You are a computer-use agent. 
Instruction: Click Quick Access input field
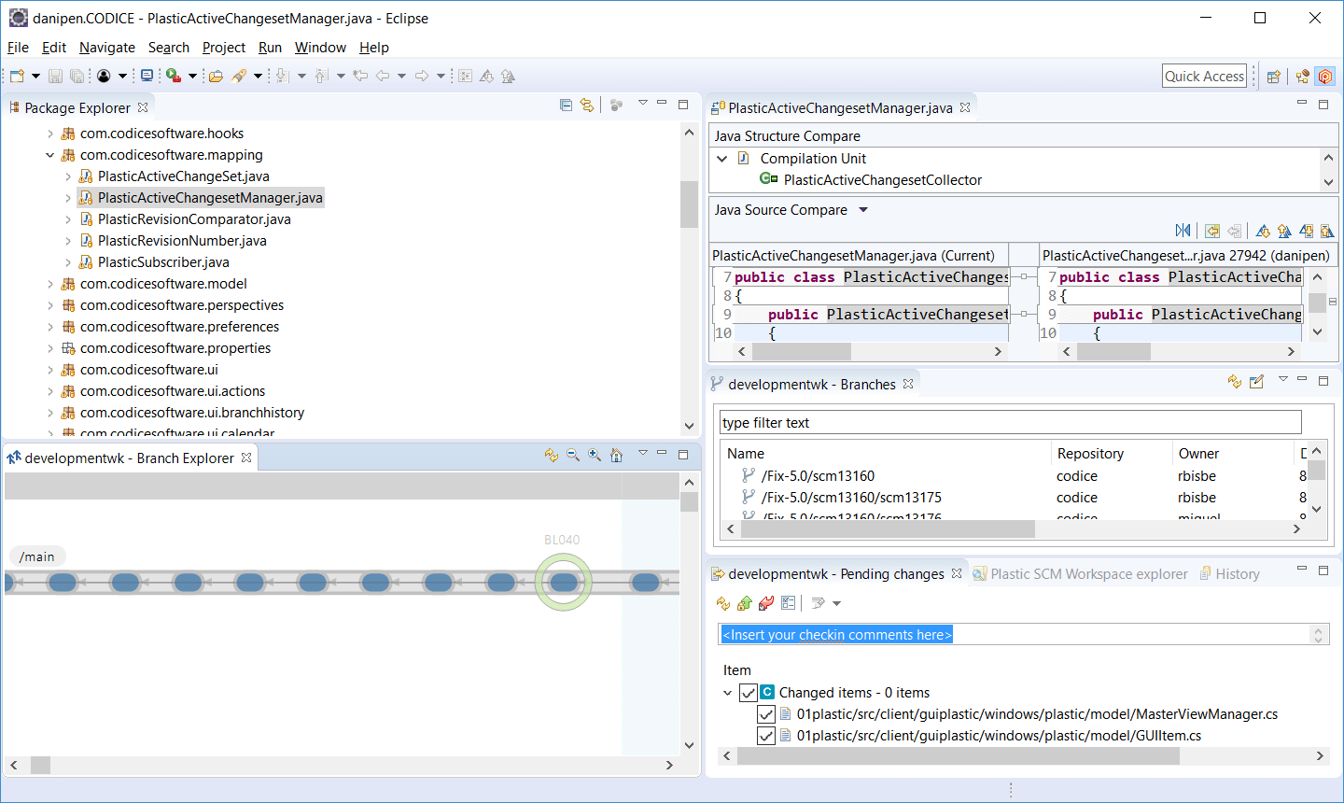1205,77
